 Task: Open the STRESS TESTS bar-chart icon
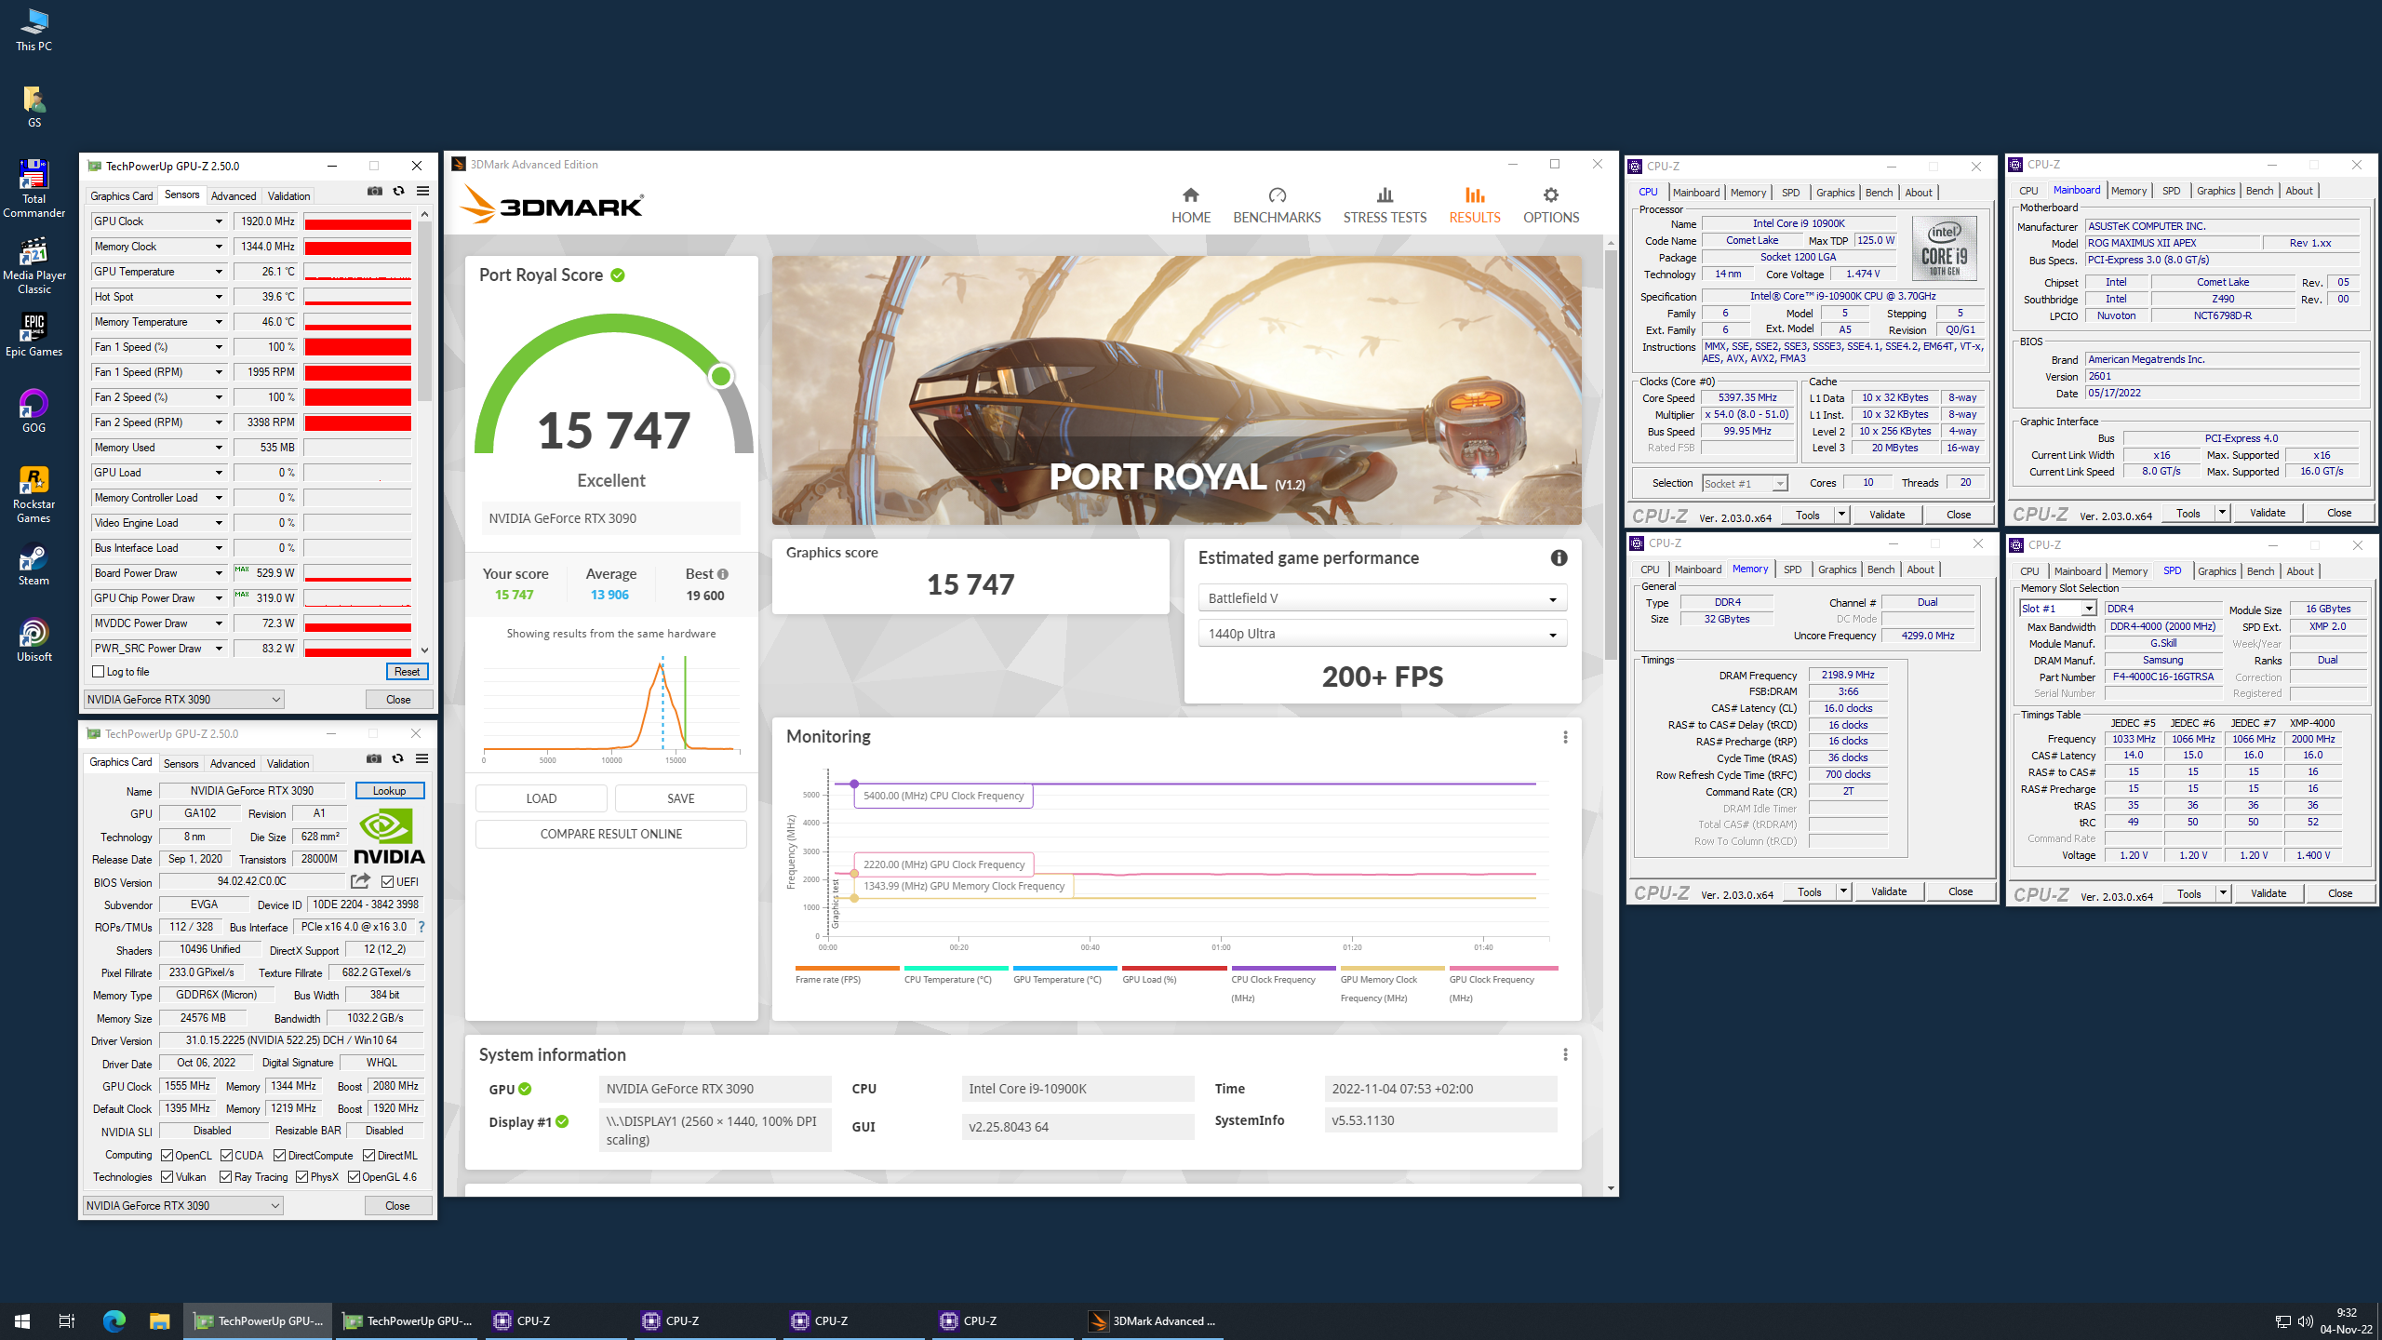(x=1385, y=194)
